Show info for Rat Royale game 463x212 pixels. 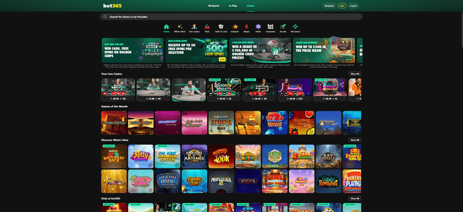338,165
